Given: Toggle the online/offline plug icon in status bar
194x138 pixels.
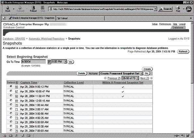Looking at the screenshot, I should pos(177,135).
